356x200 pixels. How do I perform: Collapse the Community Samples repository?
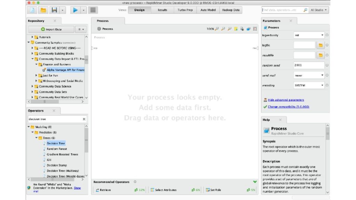coord(29,42)
